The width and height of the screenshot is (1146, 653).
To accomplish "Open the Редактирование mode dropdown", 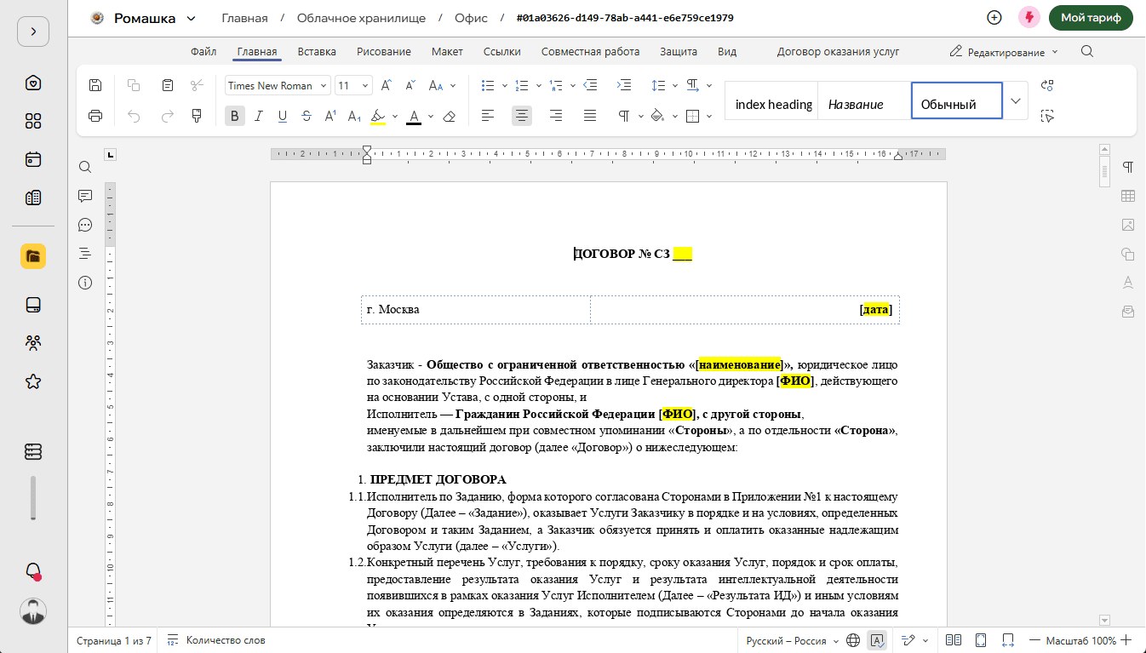I will tap(1004, 52).
